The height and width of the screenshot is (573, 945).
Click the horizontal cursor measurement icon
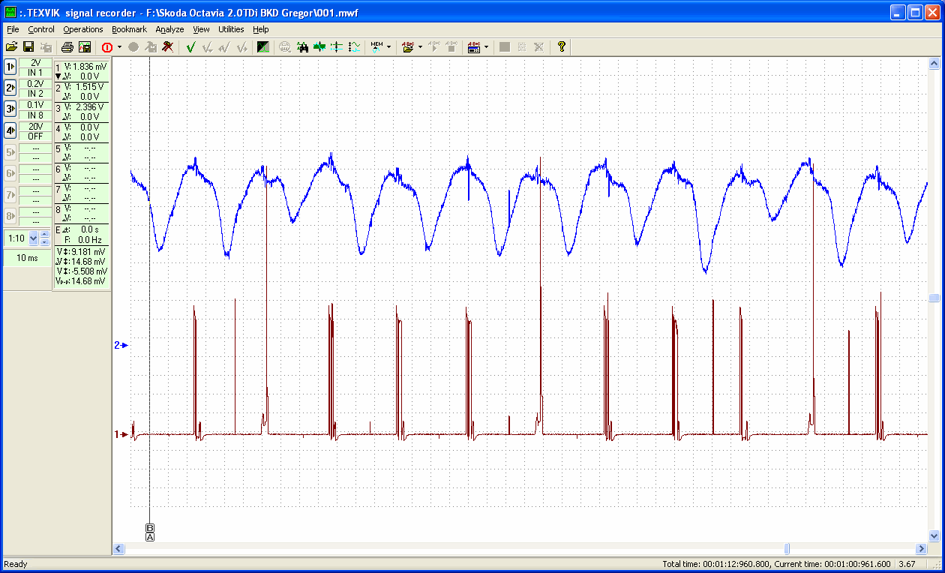coord(320,47)
